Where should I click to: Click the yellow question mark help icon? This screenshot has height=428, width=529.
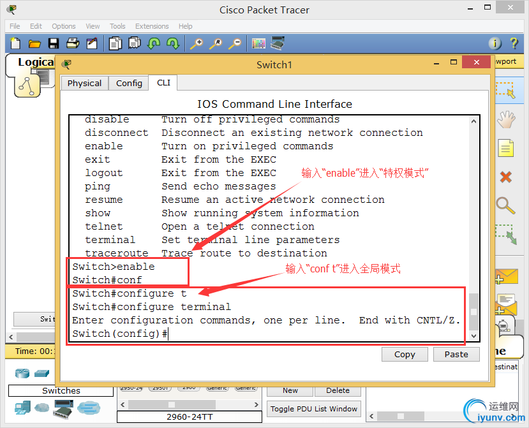point(514,43)
